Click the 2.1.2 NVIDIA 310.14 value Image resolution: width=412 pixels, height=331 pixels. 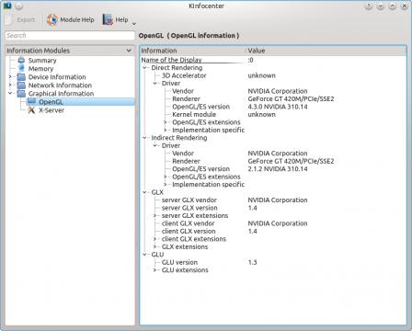[278, 169]
